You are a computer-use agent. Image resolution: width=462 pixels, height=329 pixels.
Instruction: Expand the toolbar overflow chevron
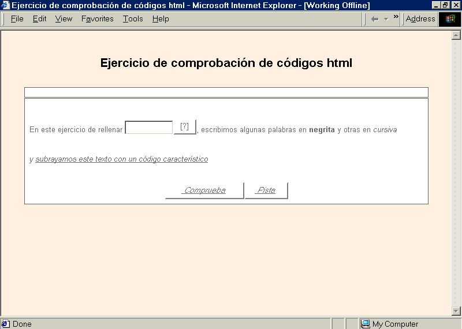click(396, 17)
